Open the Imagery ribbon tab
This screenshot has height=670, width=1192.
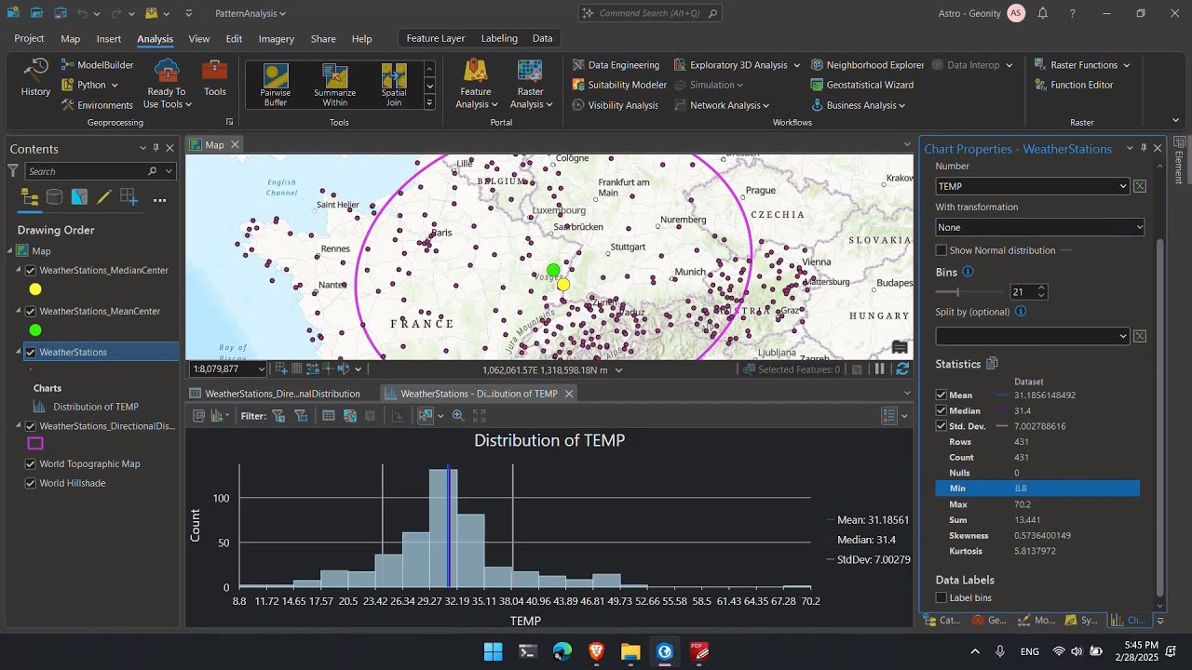coord(277,39)
